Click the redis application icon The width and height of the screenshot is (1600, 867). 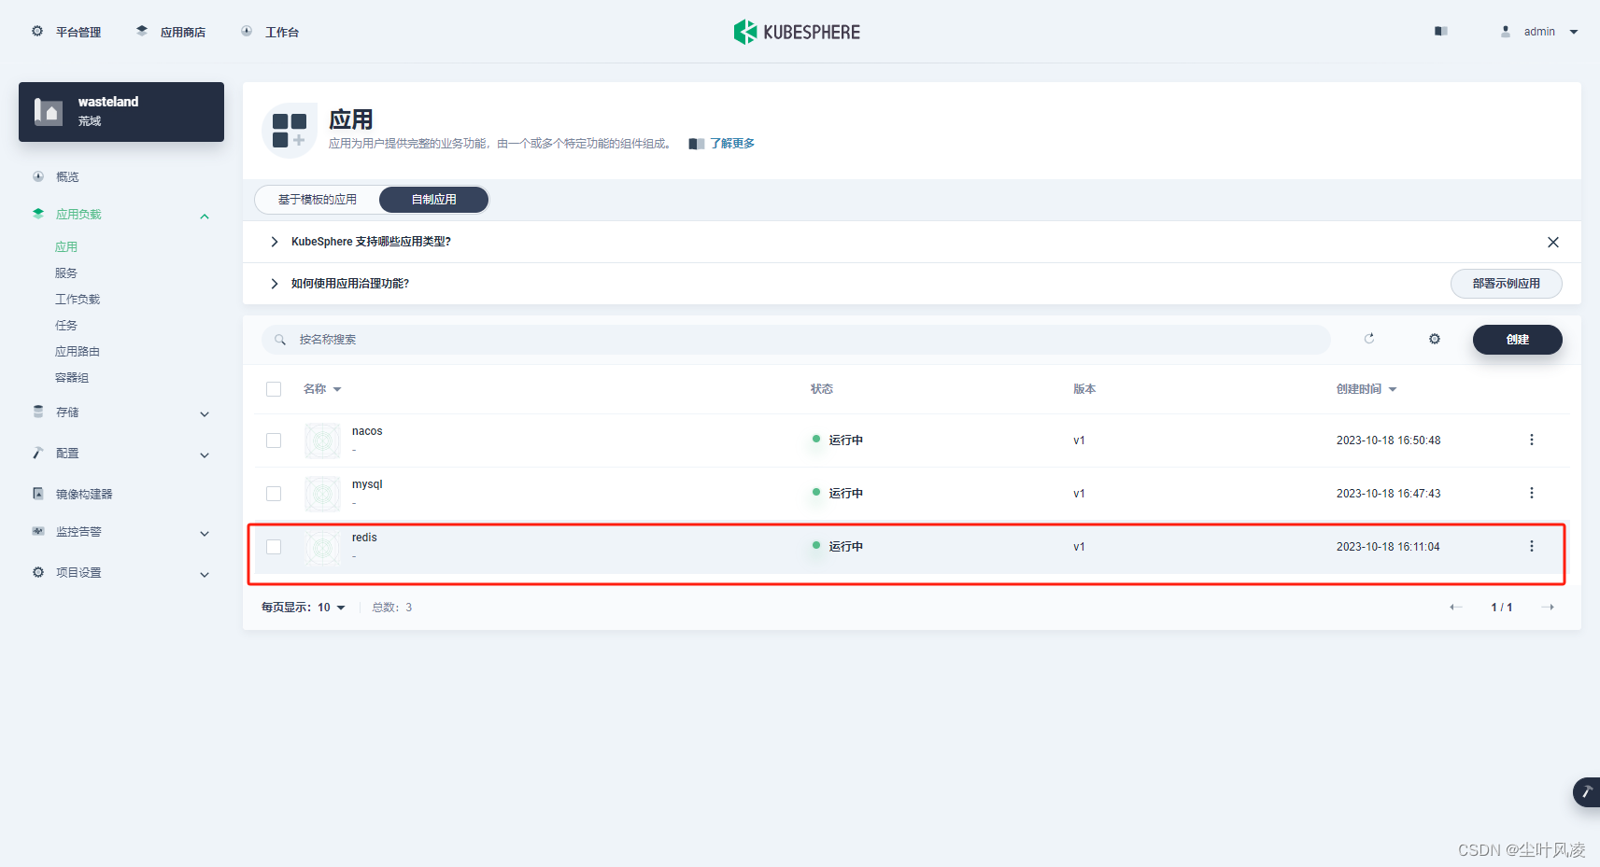(x=322, y=547)
